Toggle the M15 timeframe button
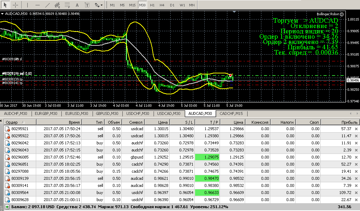 click(x=132, y=5)
